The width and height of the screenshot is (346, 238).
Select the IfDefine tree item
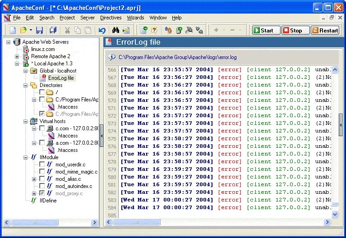(48, 200)
